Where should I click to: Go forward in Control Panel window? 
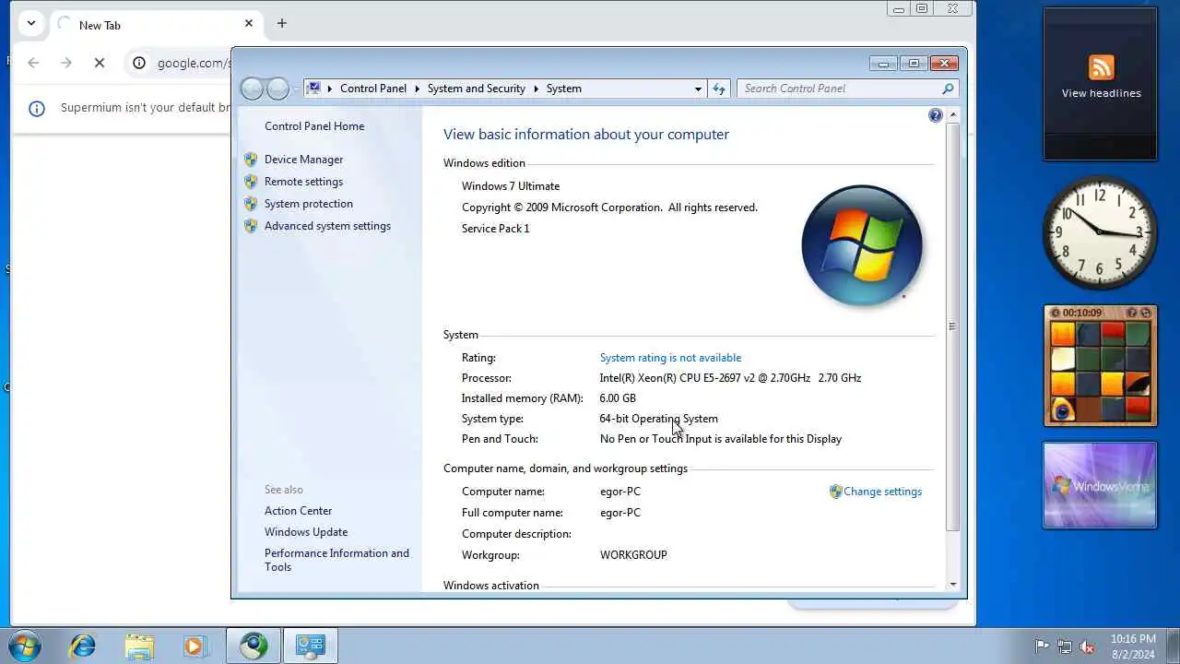(x=277, y=89)
